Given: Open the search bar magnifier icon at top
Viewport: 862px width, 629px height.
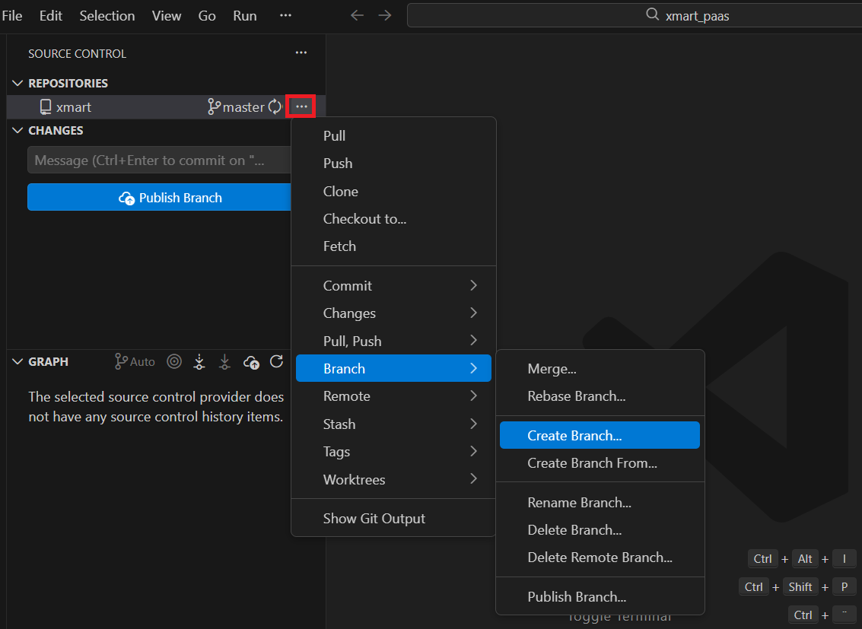Looking at the screenshot, I should point(650,15).
